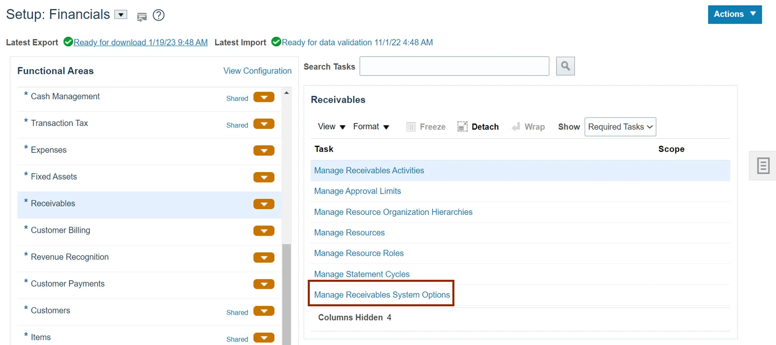Viewport: 776px width, 345px height.
Task: Click the help question mark icon
Action: tap(158, 15)
